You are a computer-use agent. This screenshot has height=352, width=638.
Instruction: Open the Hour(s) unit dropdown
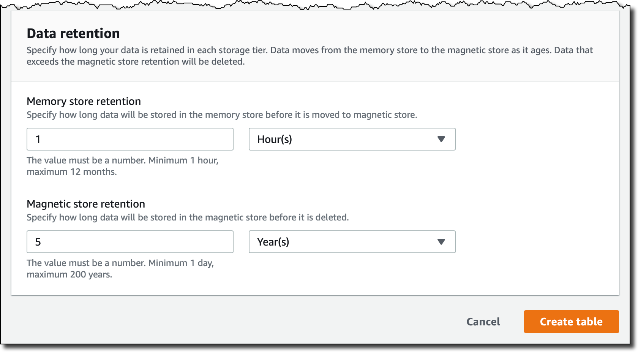pos(352,139)
